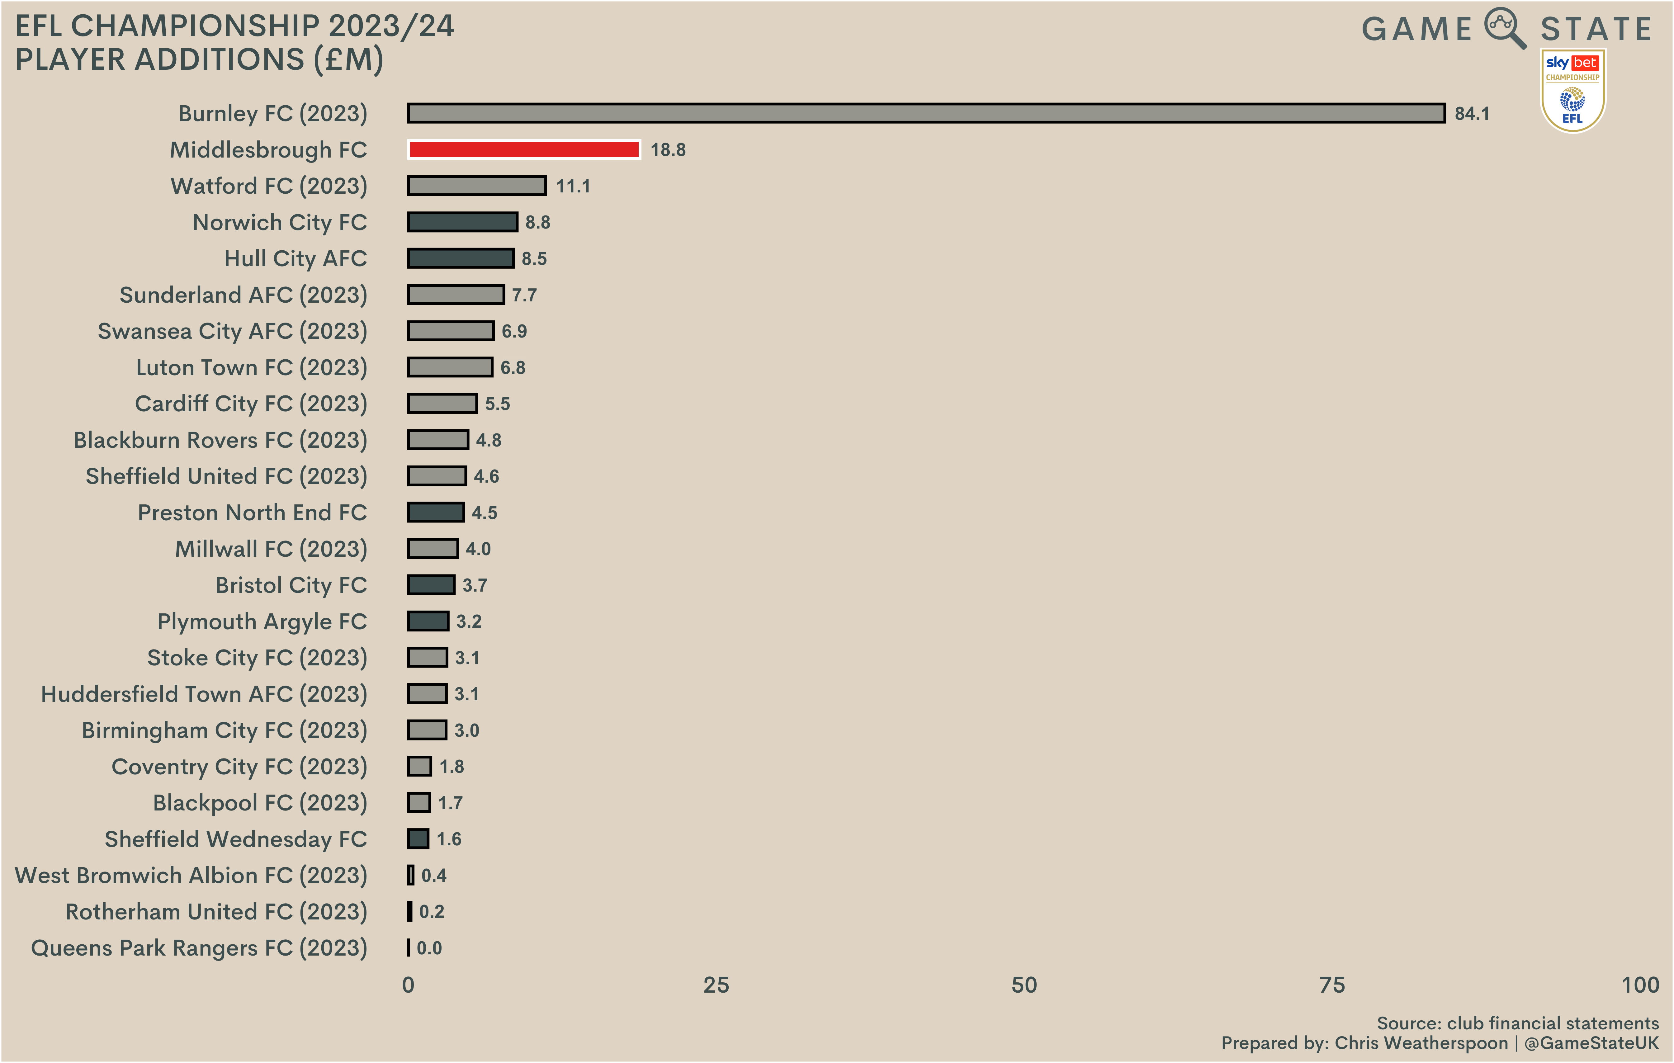Viewport: 1674px width, 1063px height.
Task: Click the Stoke City FC (2023) label
Action: (257, 658)
